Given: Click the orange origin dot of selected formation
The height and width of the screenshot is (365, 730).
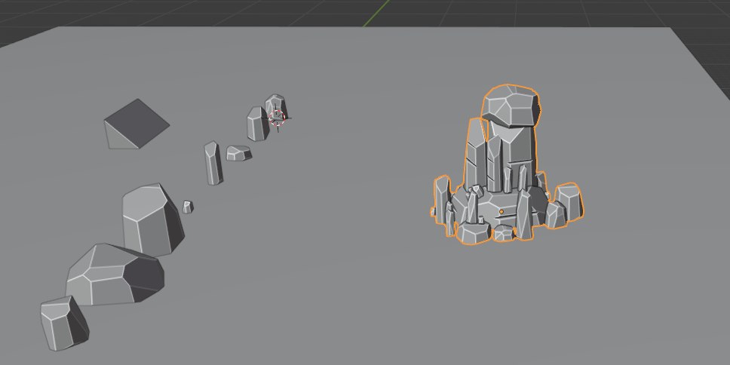Looking at the screenshot, I should point(501,212).
